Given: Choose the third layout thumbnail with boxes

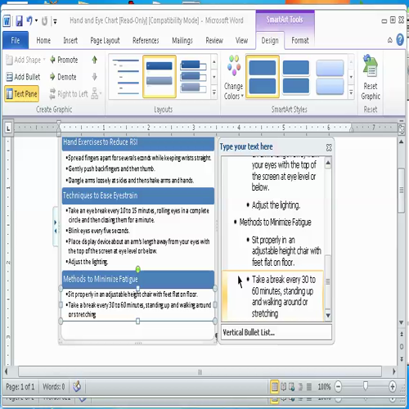Looking at the screenshot, I should [193, 77].
